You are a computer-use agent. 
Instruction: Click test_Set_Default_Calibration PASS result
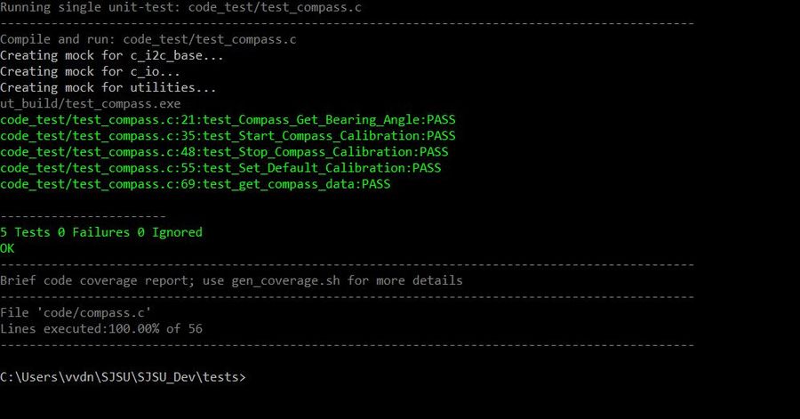220,168
